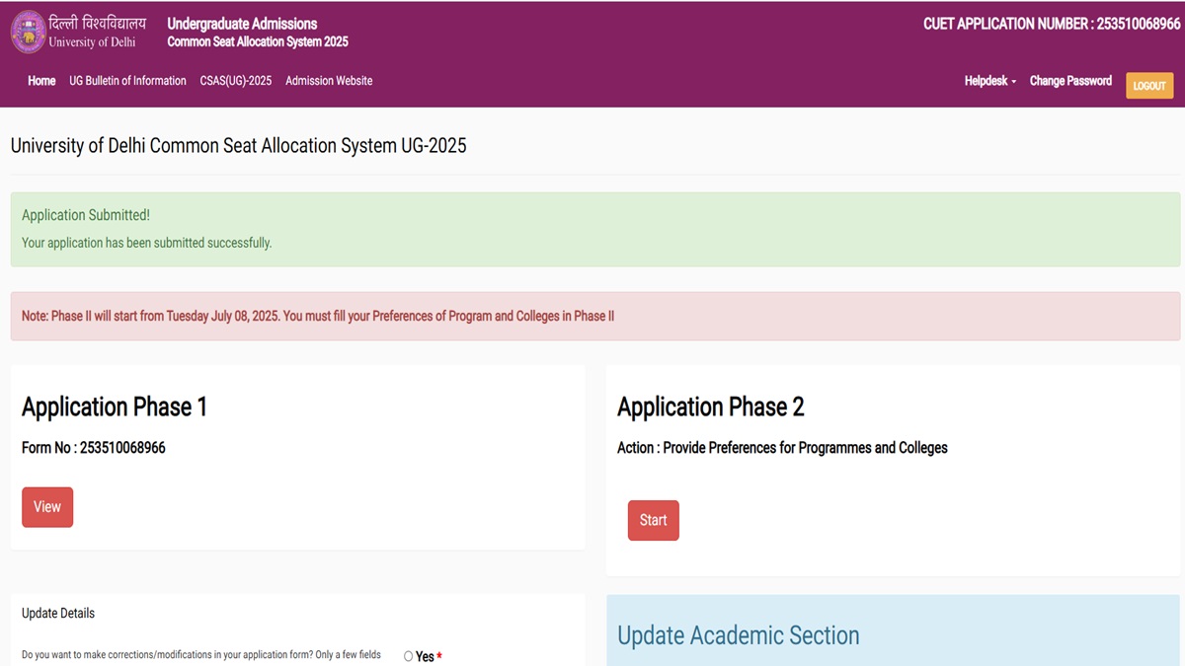Open the Change Password page

point(1070,81)
